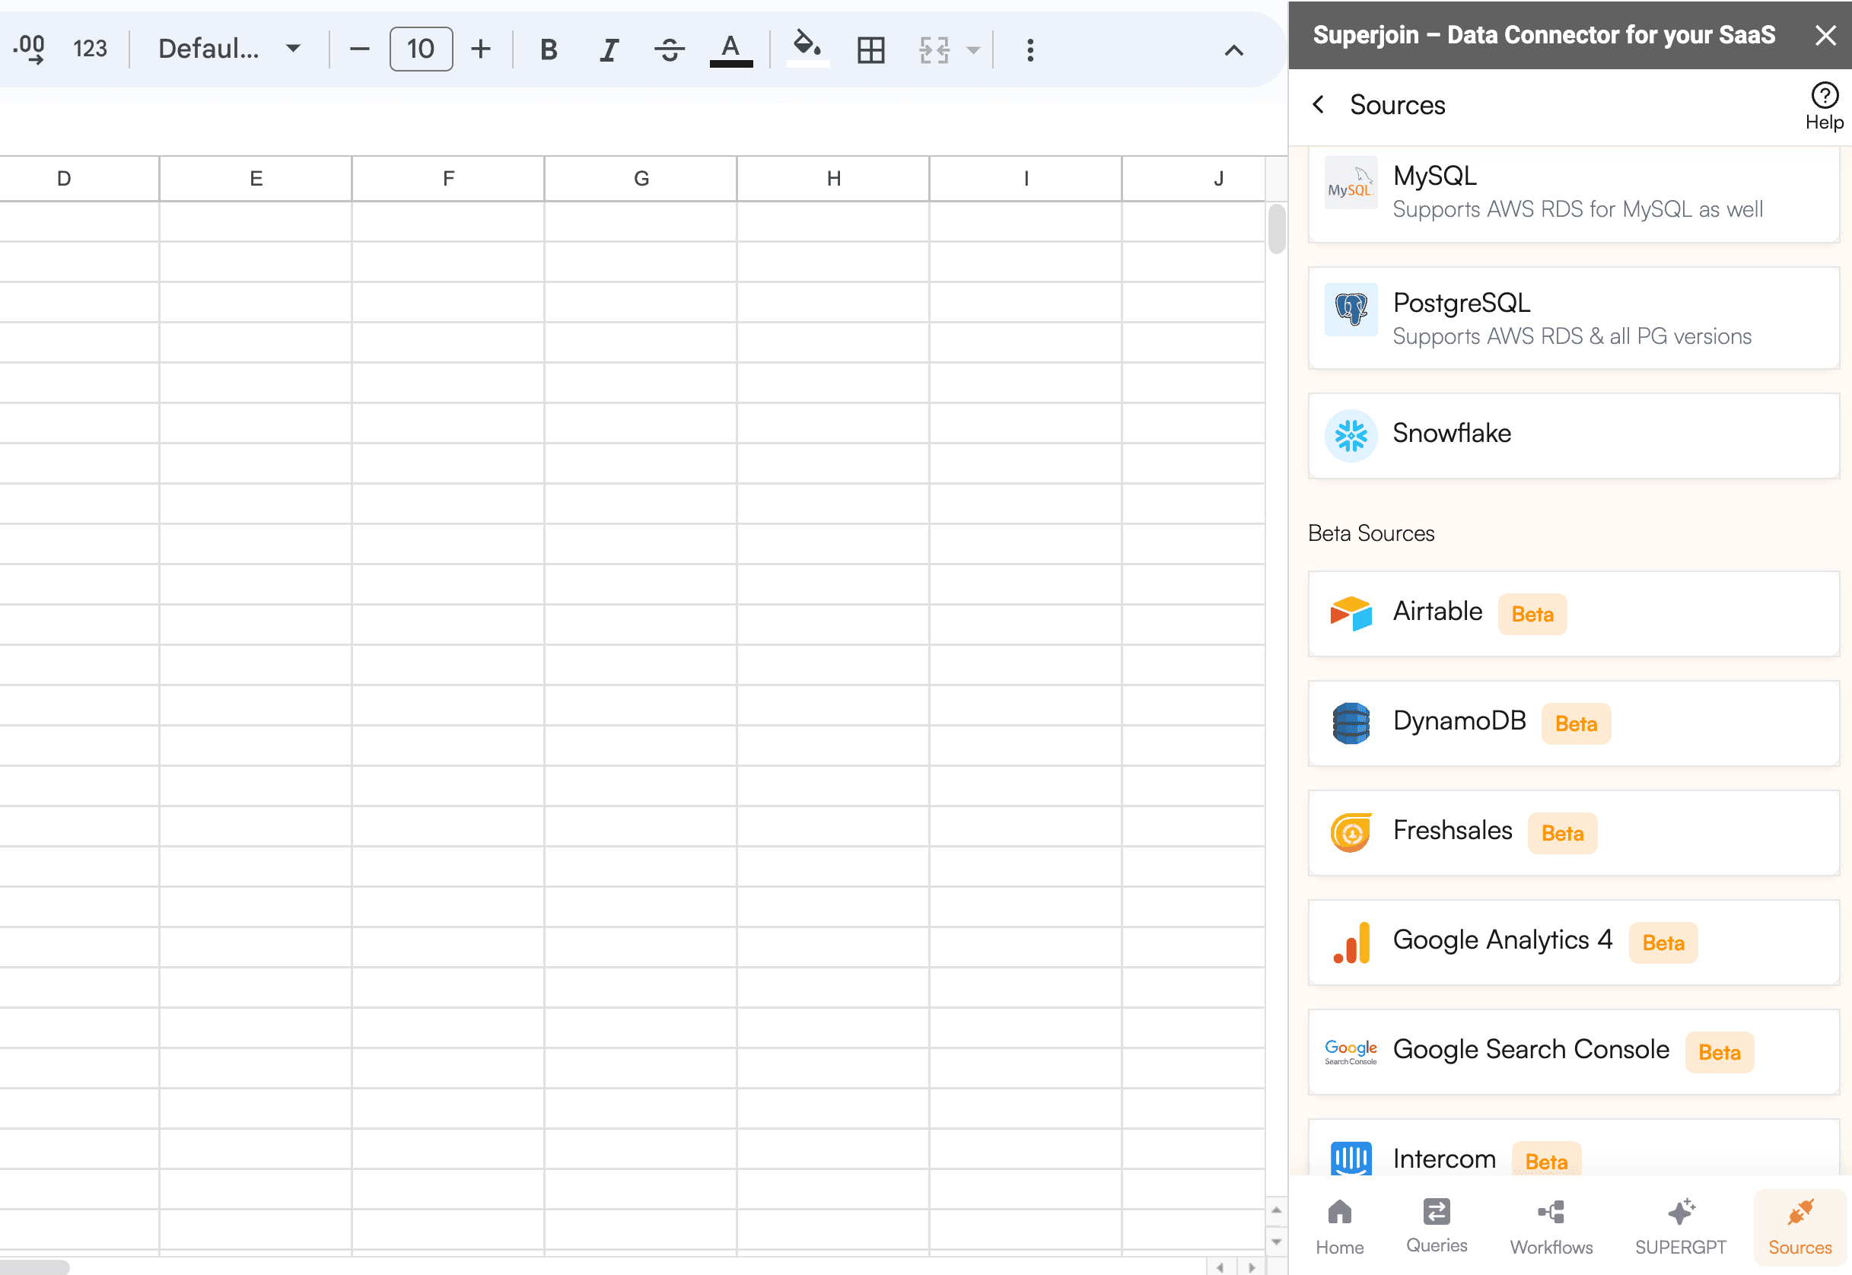Collapse the toolbar with the up chevron

tap(1233, 50)
